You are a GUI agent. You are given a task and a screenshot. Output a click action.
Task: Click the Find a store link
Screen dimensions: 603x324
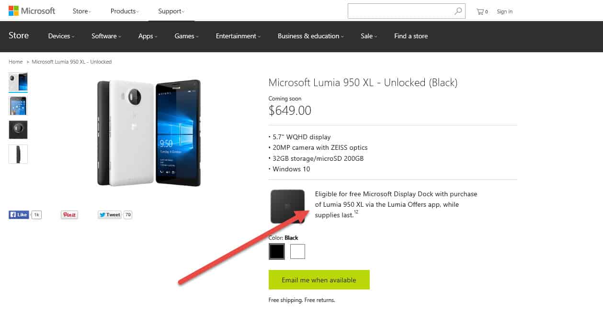click(x=411, y=36)
